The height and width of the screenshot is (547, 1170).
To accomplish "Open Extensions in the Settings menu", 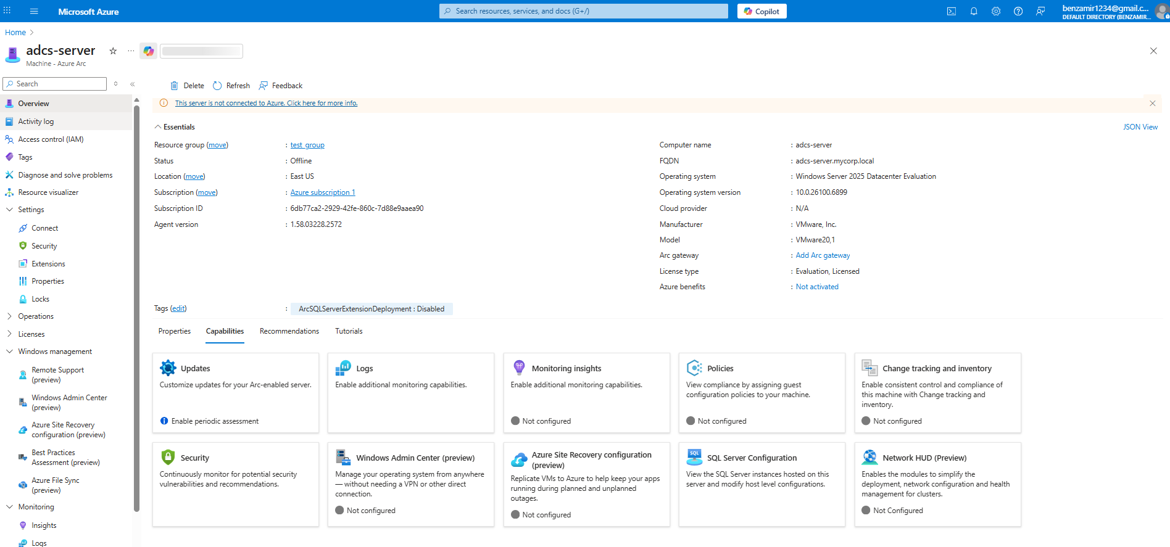I will pyautogui.click(x=48, y=264).
